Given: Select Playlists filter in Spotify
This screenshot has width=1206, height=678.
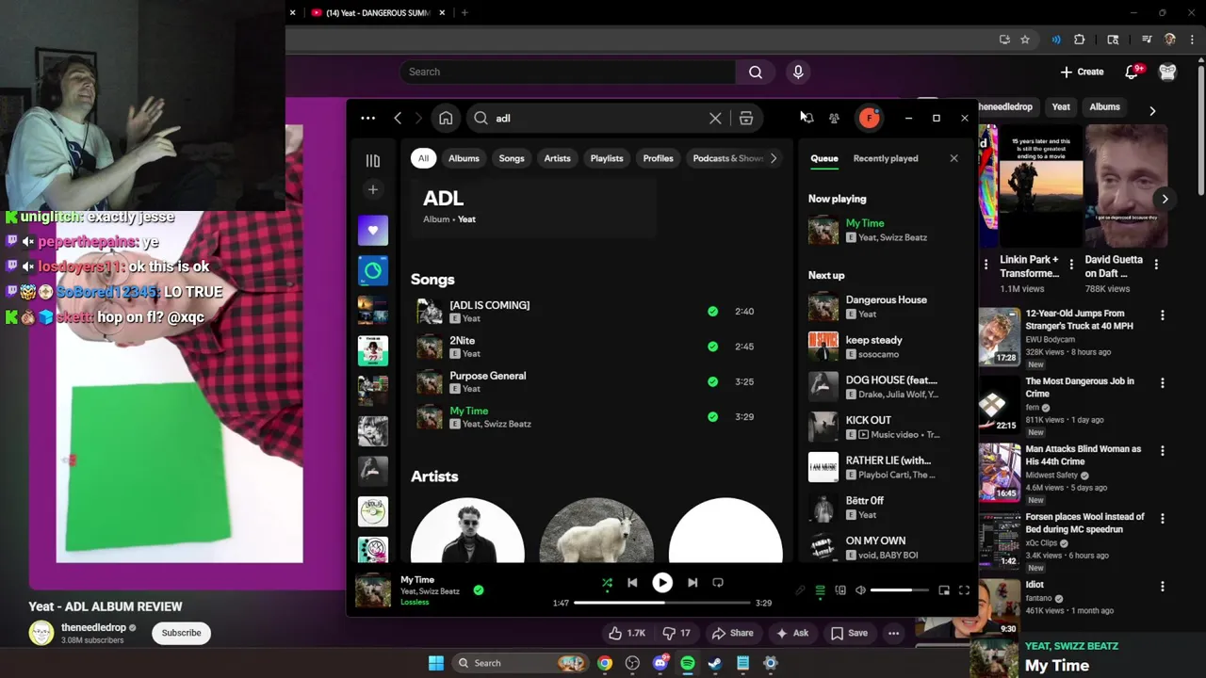Looking at the screenshot, I should click(x=607, y=158).
